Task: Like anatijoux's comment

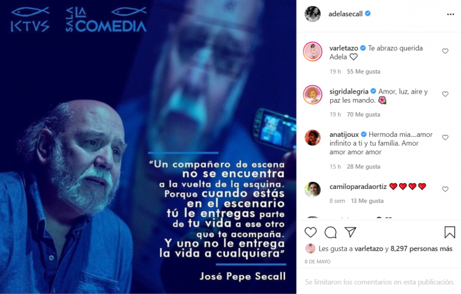Action: [445, 137]
